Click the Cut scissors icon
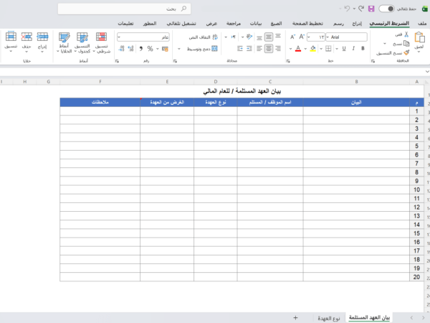 point(406,34)
